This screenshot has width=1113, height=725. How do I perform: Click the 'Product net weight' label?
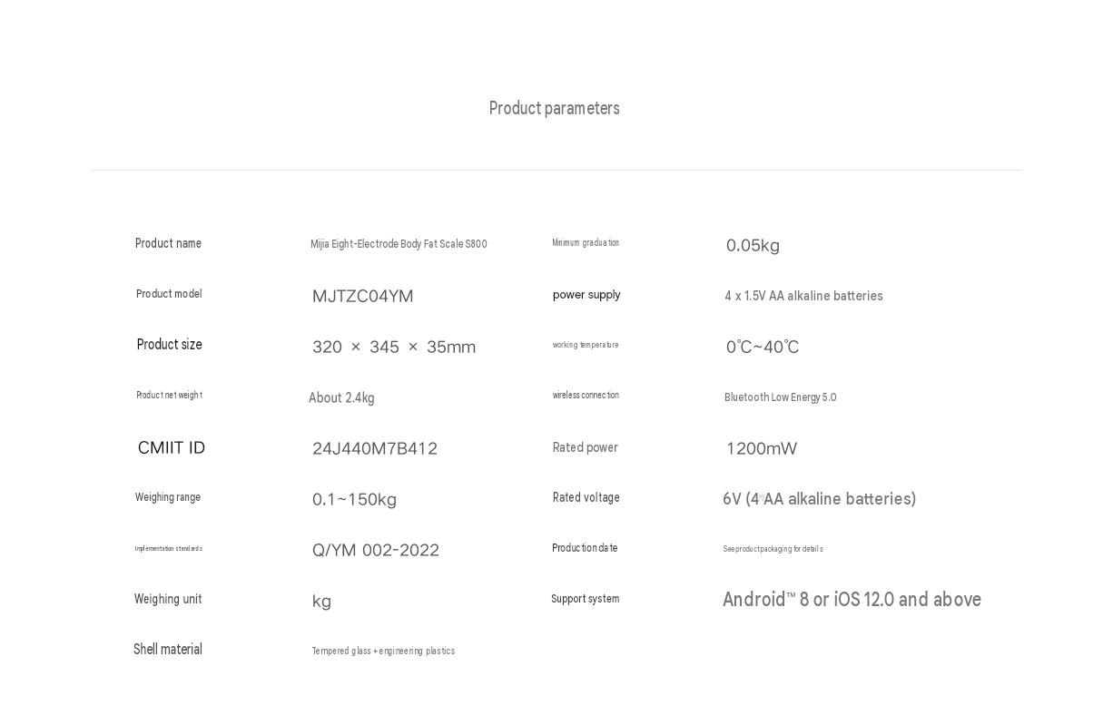pos(169,395)
